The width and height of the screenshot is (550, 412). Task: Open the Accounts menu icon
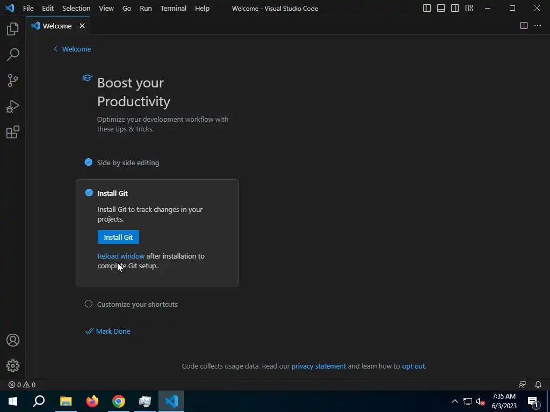(13, 340)
